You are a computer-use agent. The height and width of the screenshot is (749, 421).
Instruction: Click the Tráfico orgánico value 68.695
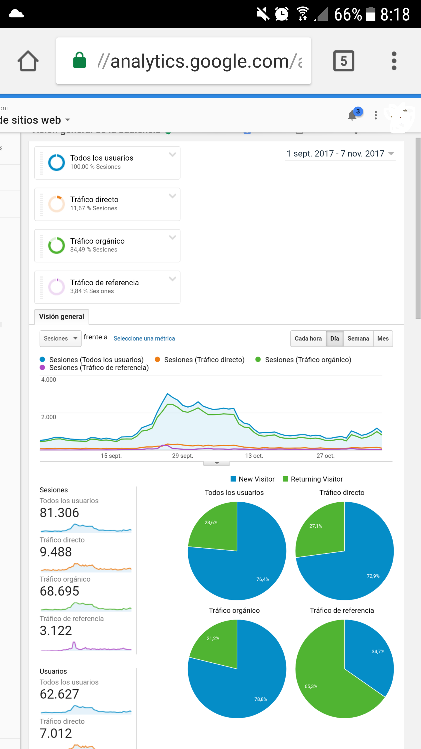pos(59,591)
